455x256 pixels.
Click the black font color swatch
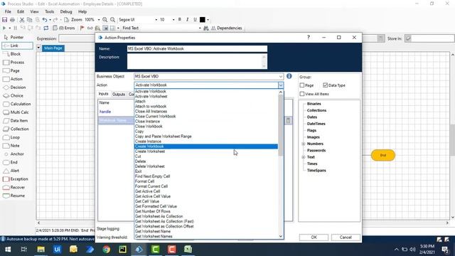[203, 20]
